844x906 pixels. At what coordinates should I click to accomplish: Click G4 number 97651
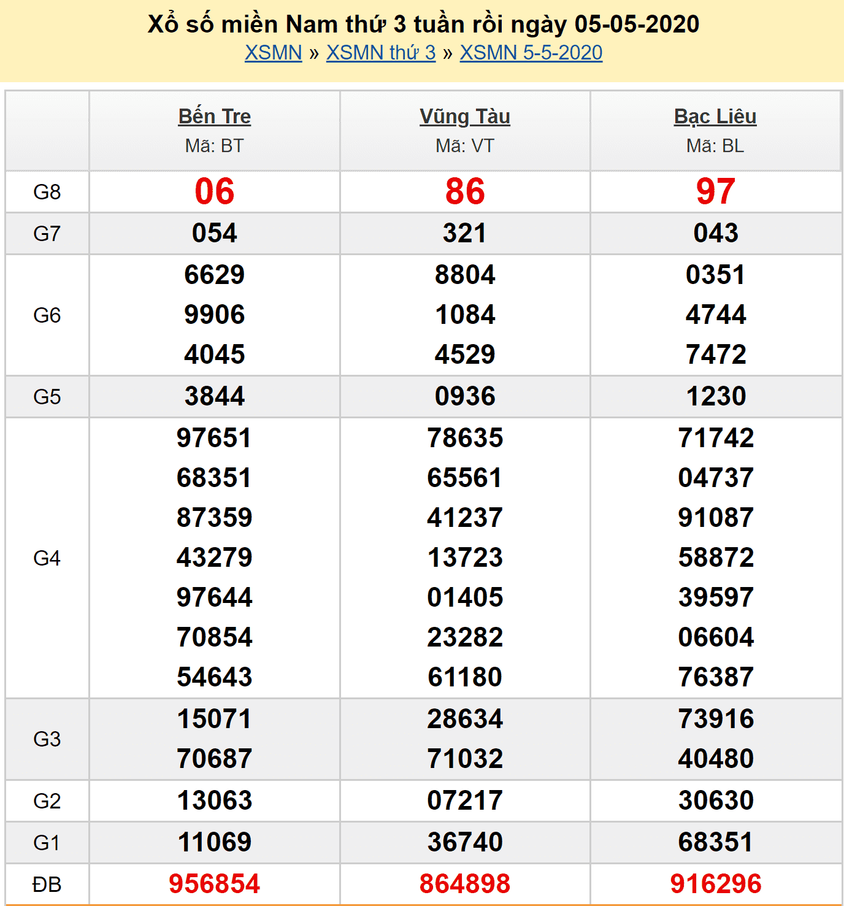point(215,438)
